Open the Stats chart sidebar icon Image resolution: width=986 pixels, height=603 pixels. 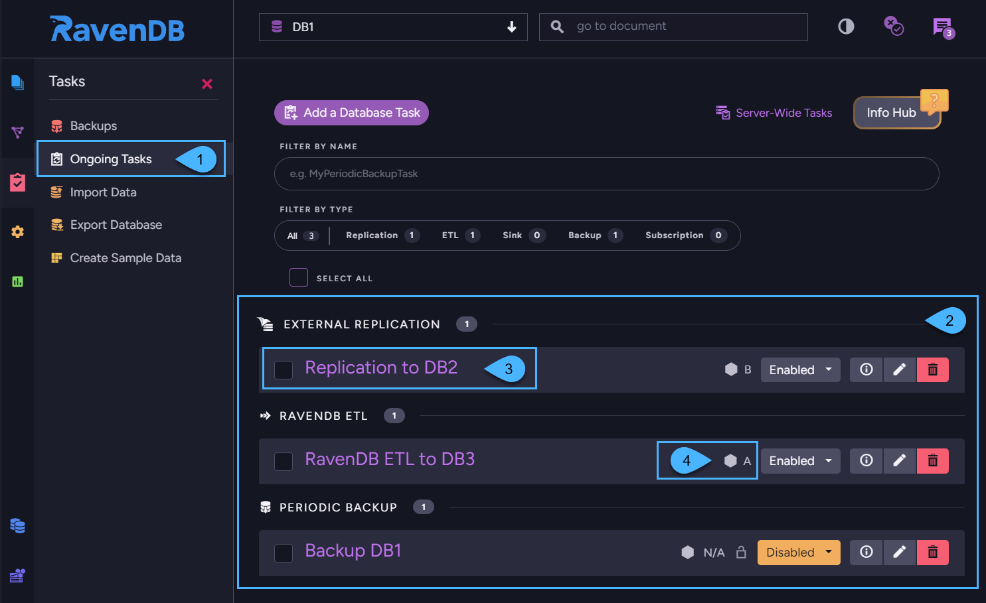coord(17,281)
